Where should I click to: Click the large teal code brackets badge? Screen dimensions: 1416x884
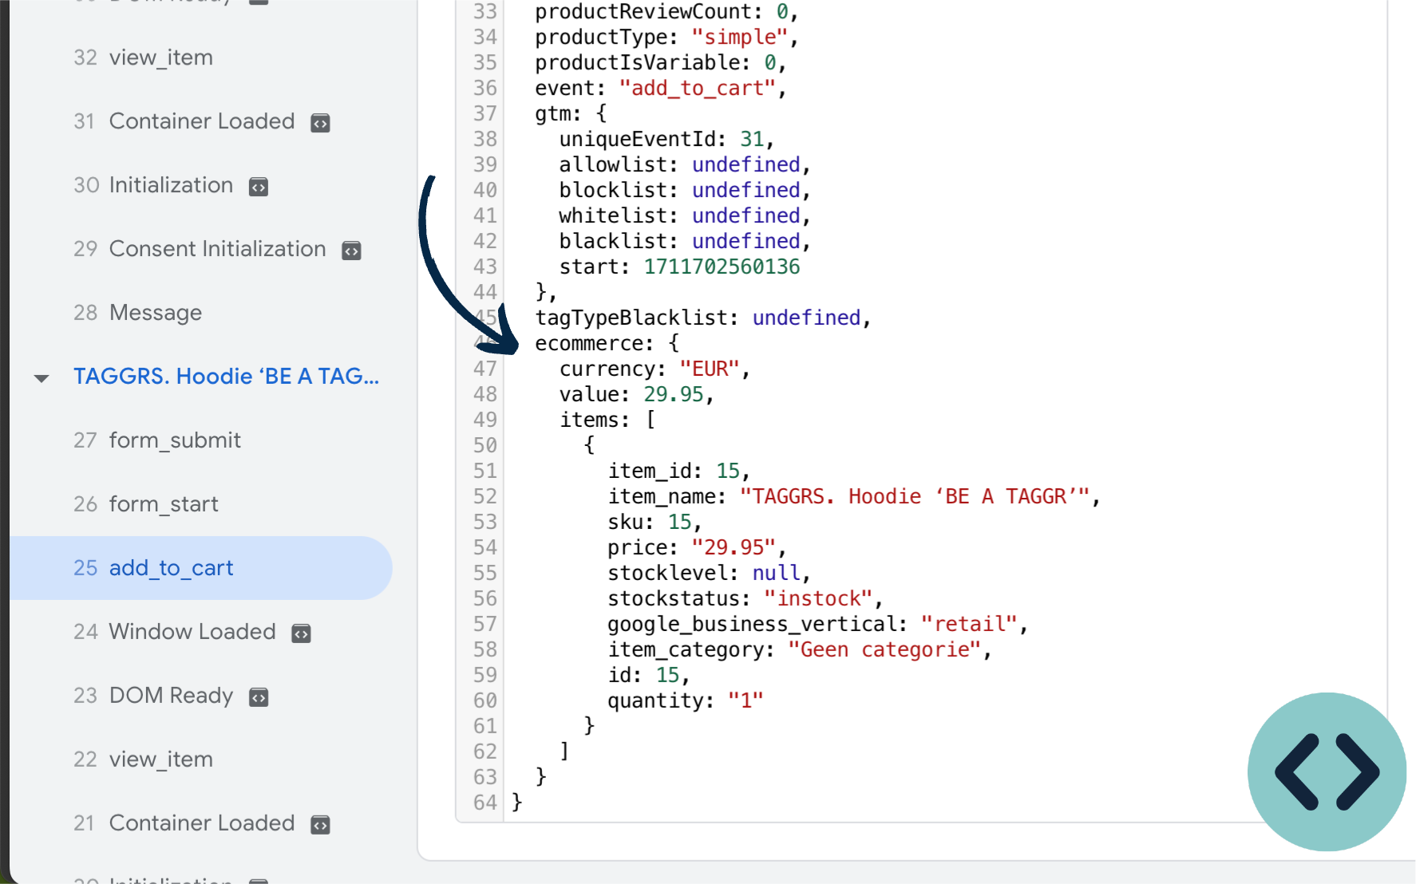[x=1327, y=772]
